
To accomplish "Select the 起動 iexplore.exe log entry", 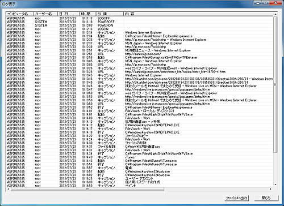I will 140,36.
